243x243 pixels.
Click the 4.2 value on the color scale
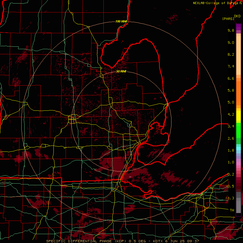(231, 114)
